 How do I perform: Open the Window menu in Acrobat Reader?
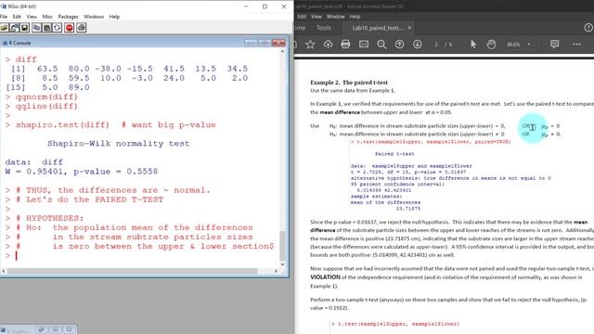coord(336,17)
